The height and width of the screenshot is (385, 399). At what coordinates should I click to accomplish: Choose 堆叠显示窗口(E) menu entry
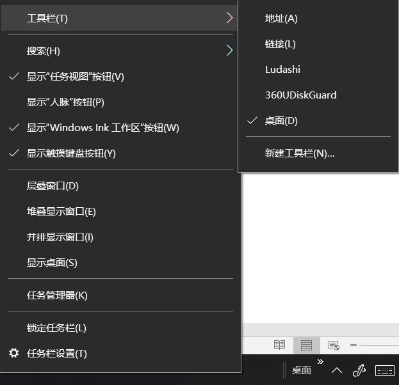(x=120, y=212)
